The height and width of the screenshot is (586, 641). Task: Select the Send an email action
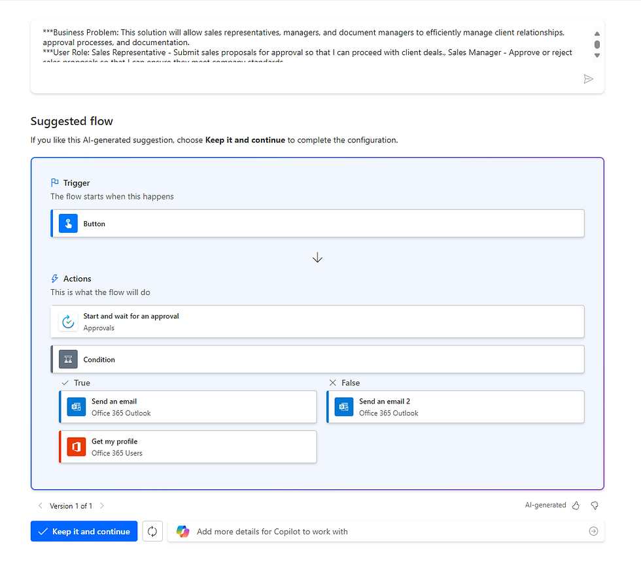pos(188,407)
